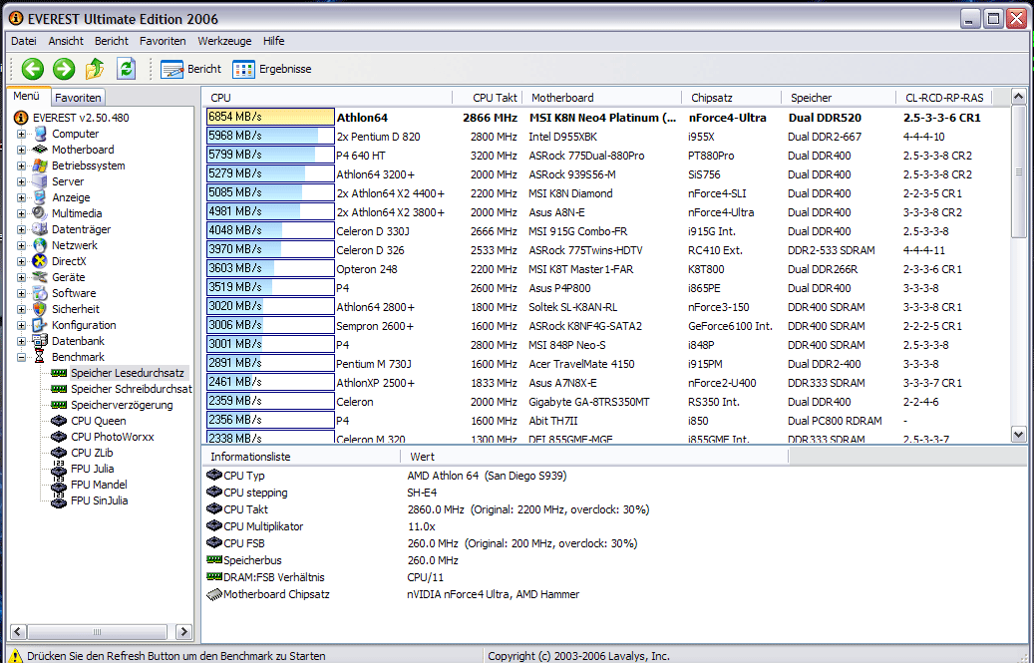Viewport: 1034px width, 663px height.
Task: Expand the Netzwerk tree node
Action: pyautogui.click(x=21, y=245)
